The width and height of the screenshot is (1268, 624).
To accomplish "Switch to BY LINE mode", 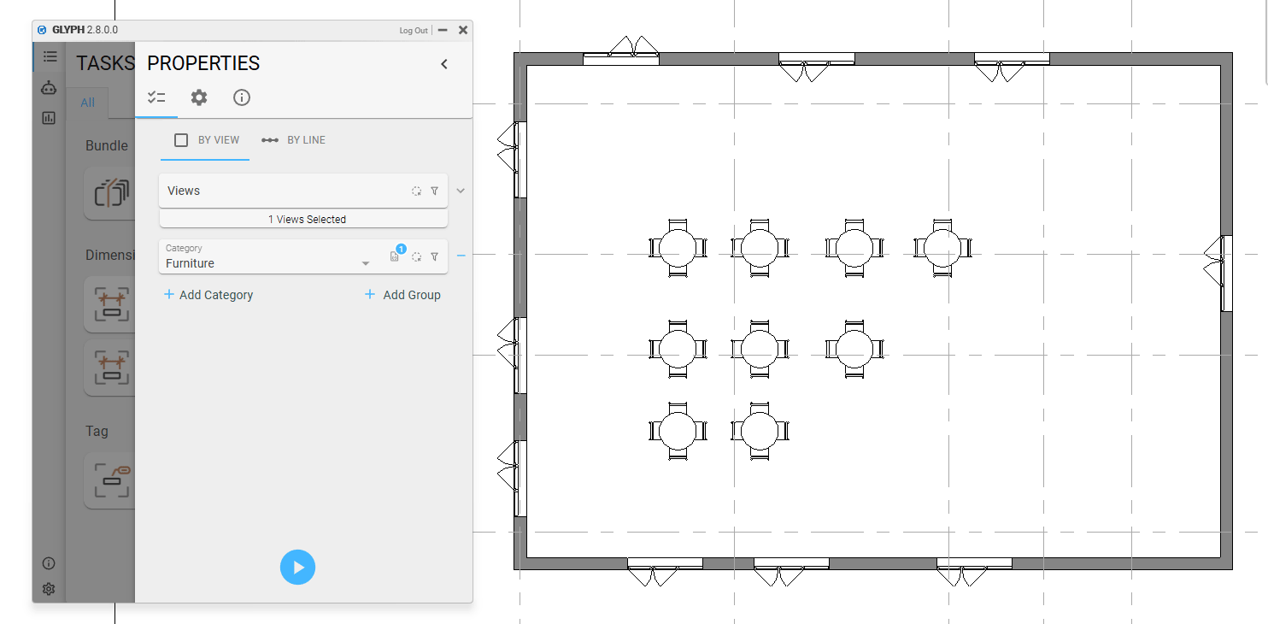I will click(x=293, y=140).
